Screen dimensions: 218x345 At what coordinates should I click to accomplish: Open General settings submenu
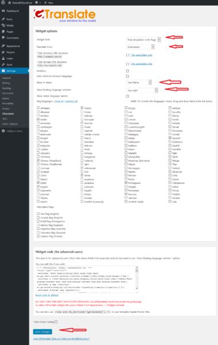coord(6,78)
